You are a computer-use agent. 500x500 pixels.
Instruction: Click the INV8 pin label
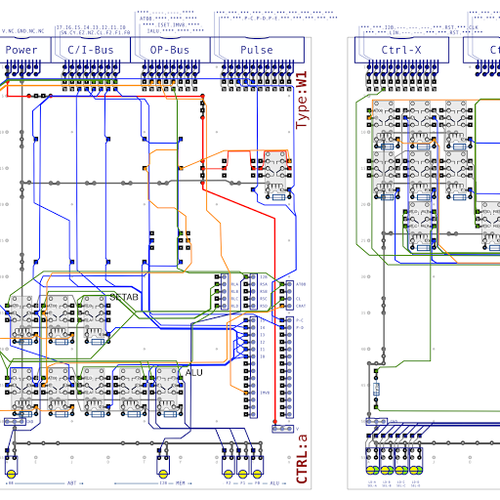coord(265,393)
